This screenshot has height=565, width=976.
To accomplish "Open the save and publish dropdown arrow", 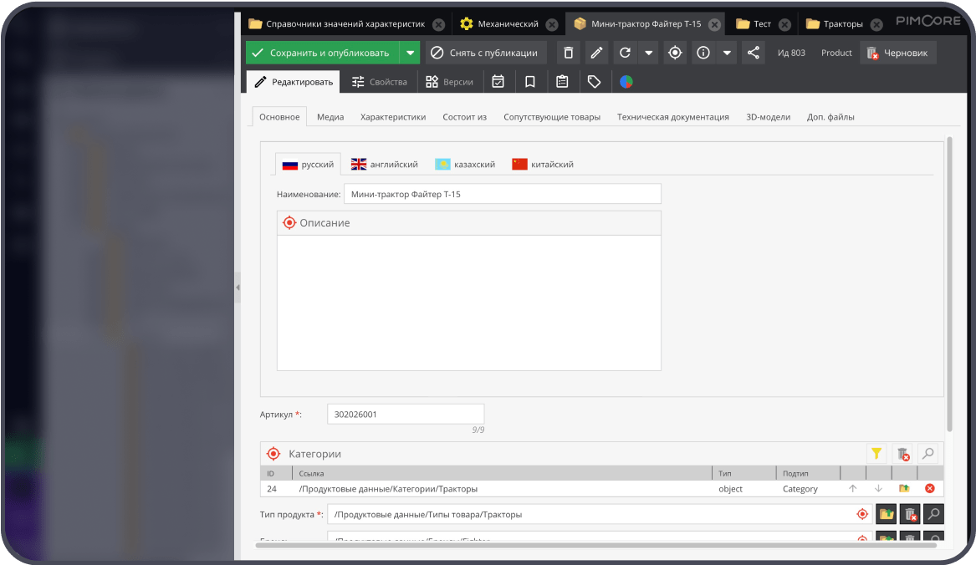I will tap(410, 53).
